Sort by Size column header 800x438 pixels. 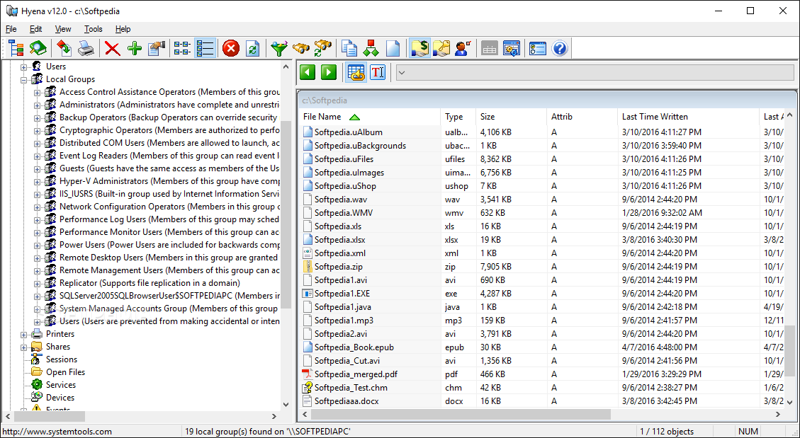coord(511,117)
